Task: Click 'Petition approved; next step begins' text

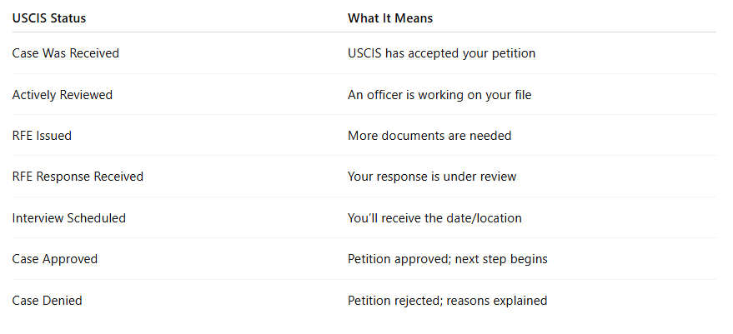Action: point(447,259)
